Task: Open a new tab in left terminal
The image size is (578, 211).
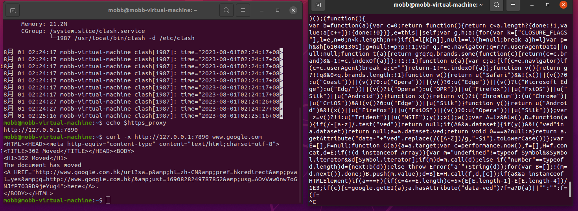Action: tap(13, 10)
